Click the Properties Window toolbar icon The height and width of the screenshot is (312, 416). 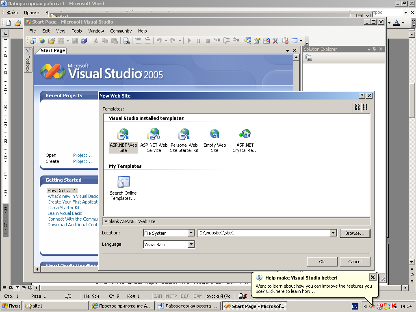point(257,41)
